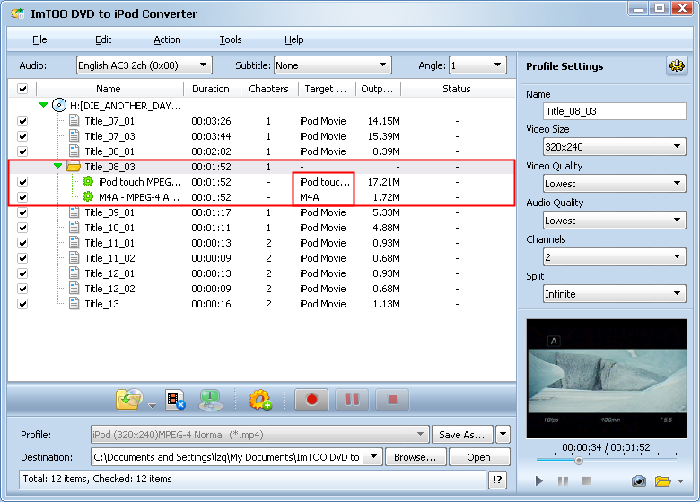Click the Profile Name input field
700x502 pixels.
point(615,111)
